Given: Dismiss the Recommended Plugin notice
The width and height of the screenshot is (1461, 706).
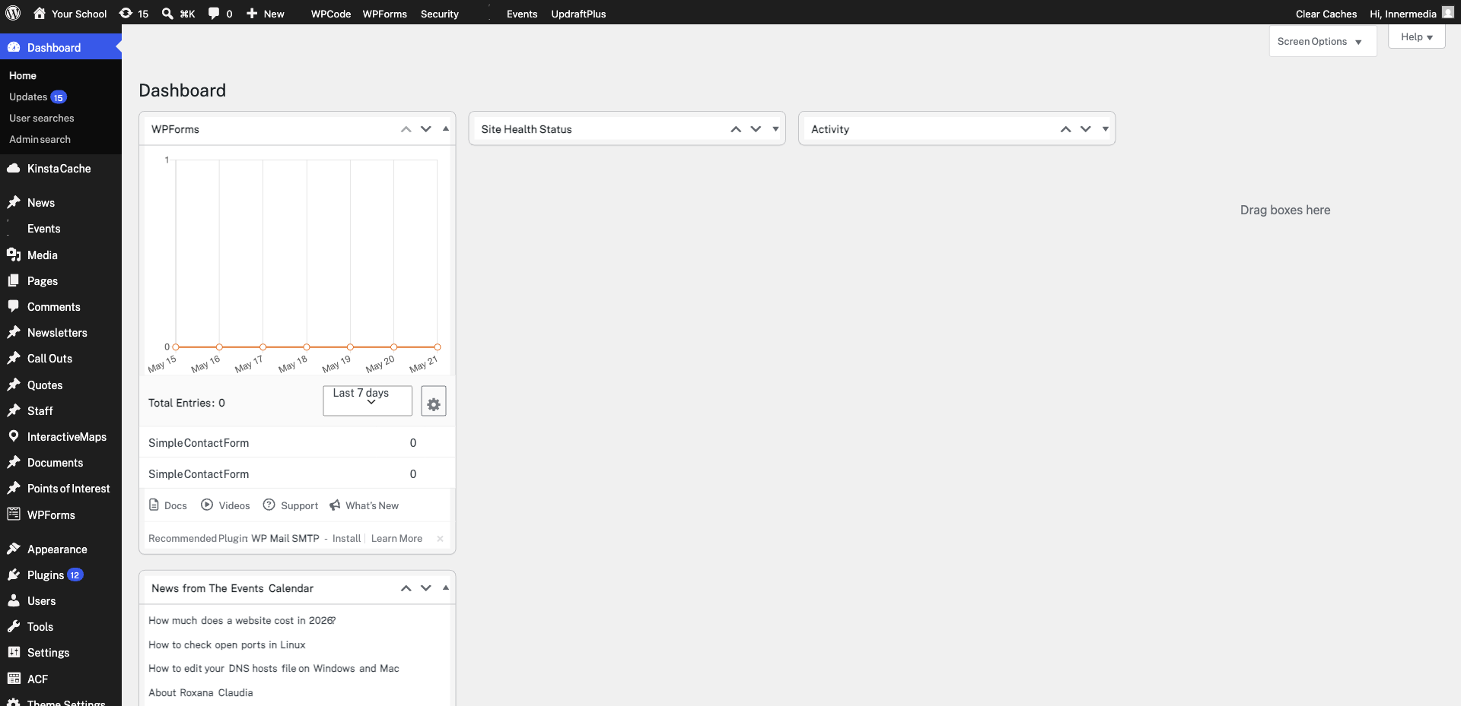Looking at the screenshot, I should tap(440, 539).
